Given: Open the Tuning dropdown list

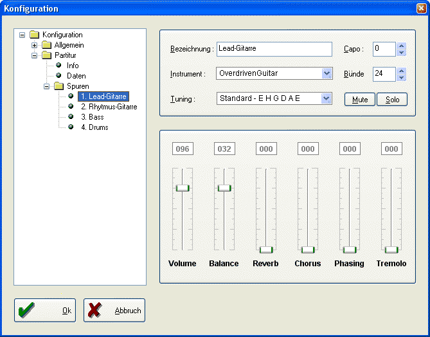Looking at the screenshot, I should (x=327, y=98).
